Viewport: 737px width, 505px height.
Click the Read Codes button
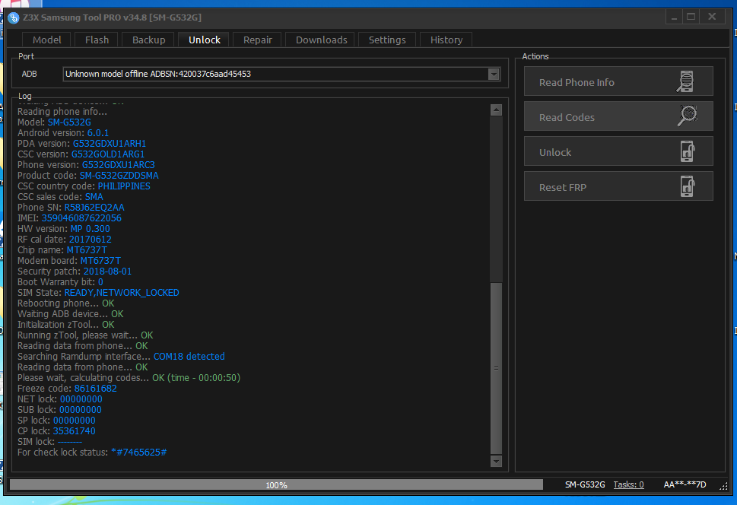618,116
